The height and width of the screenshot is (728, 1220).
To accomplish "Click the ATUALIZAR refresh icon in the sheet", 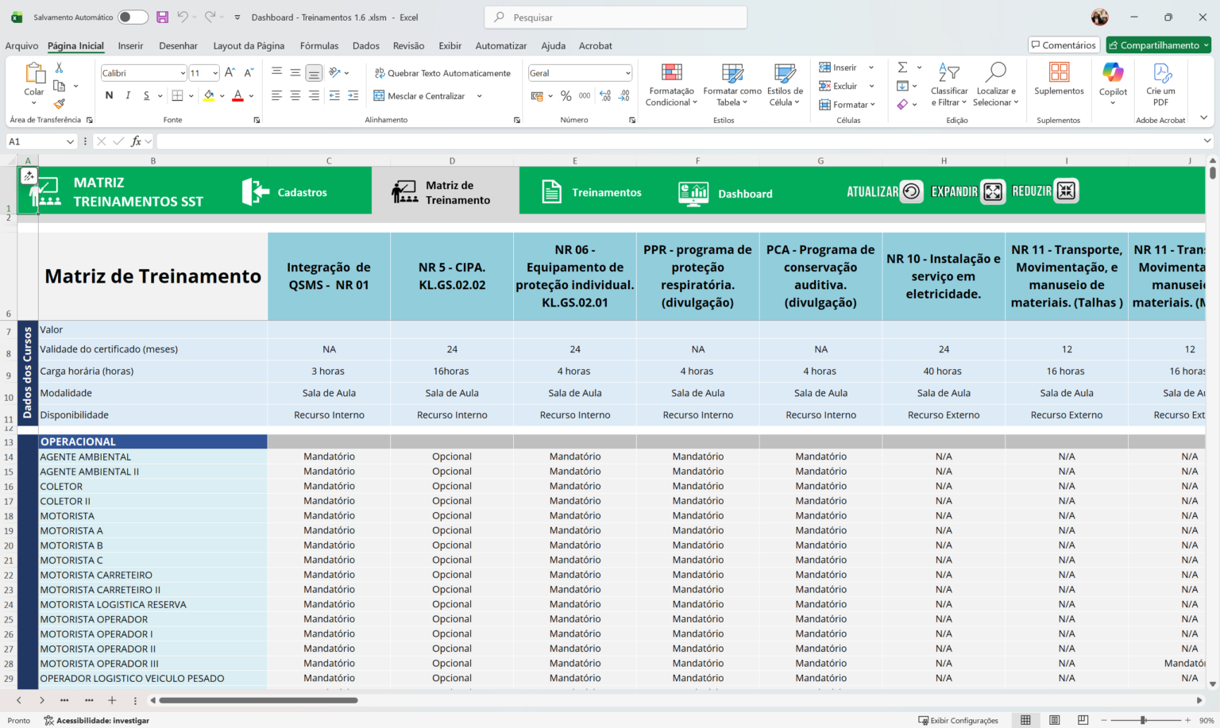I will (x=911, y=191).
